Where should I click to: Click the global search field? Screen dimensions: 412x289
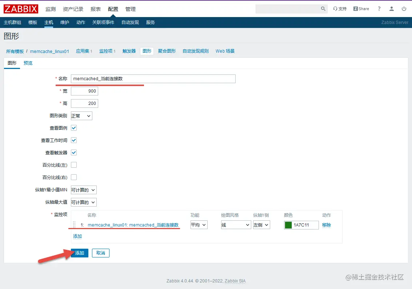click(x=288, y=9)
